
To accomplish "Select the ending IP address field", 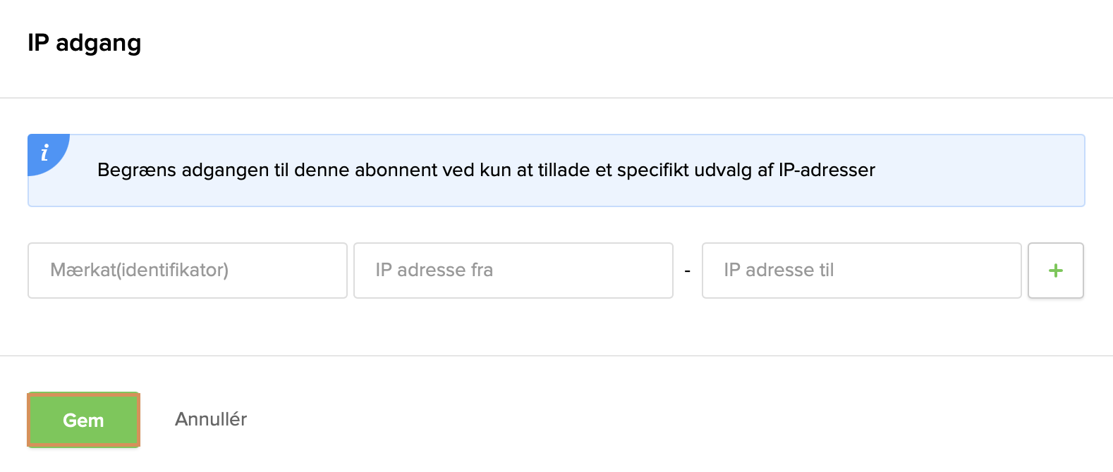I will pos(860,271).
